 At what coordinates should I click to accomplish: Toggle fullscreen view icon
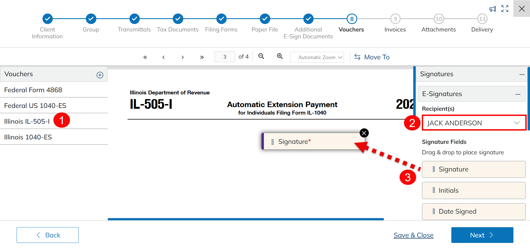[x=505, y=9]
